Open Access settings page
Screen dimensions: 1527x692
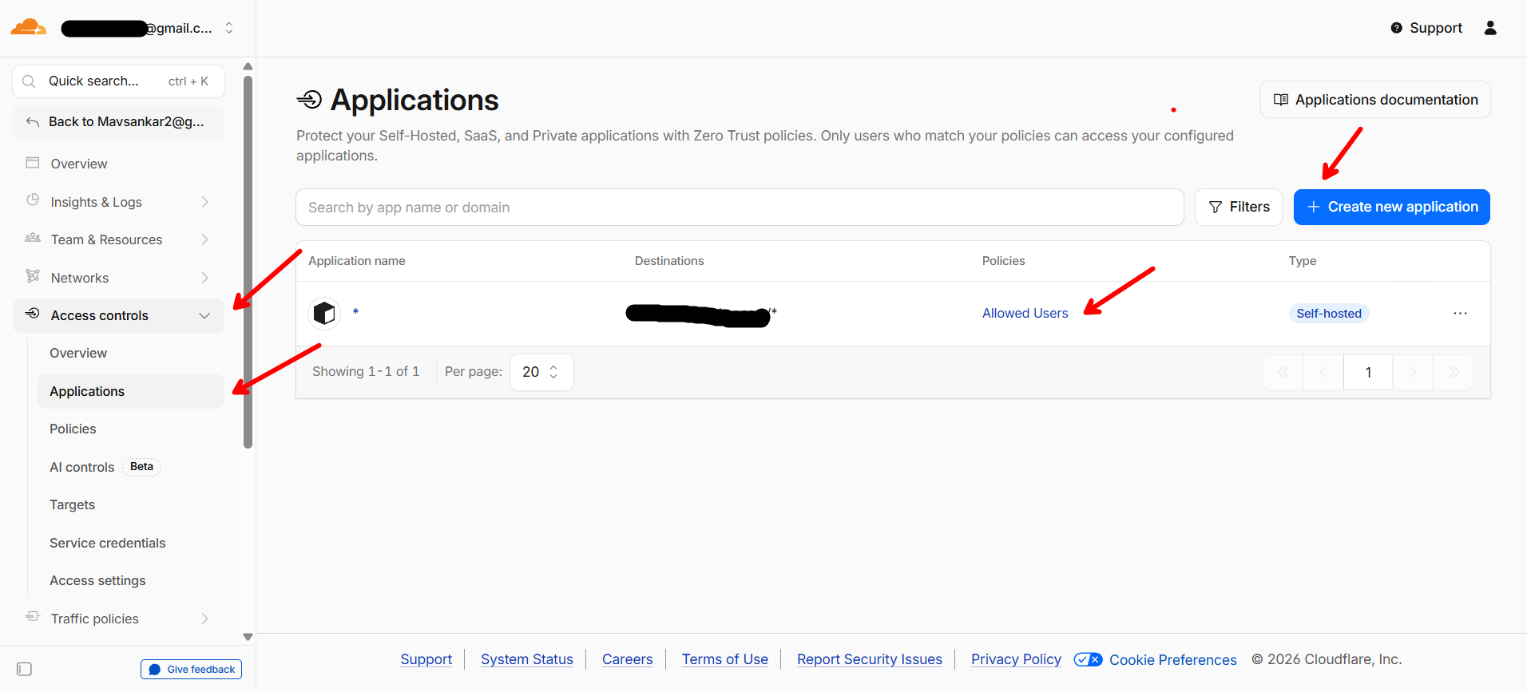click(97, 581)
